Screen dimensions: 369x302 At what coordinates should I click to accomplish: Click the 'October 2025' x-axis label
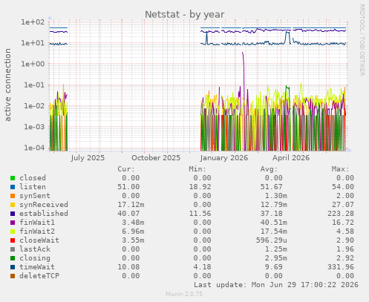[x=156, y=158]
